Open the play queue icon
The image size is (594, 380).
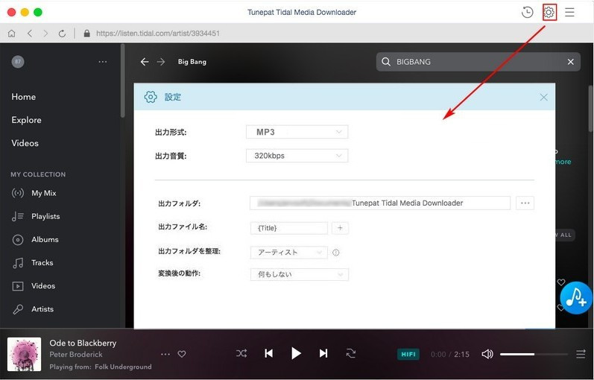tap(581, 354)
